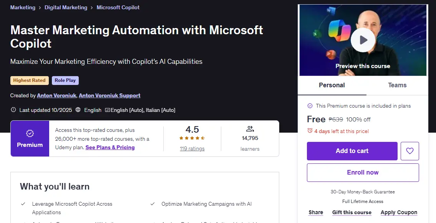This screenshot has height=223, width=436.
Task: Click the struck-through ₱639 price
Action: click(336, 120)
